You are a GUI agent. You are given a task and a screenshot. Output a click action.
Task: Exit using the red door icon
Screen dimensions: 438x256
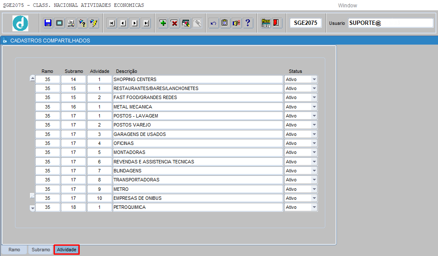pyautogui.click(x=277, y=23)
